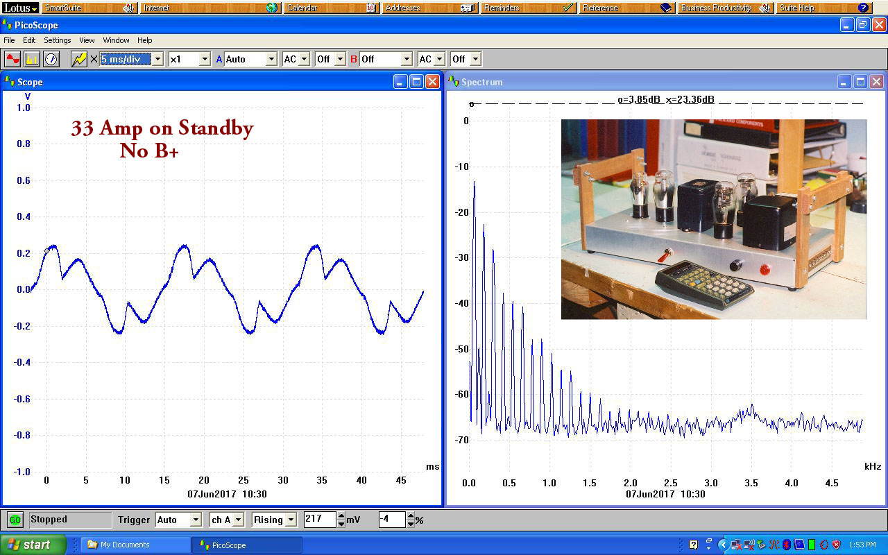Click the amplifier photo in Spectrum window
888x555 pixels.
(x=714, y=219)
